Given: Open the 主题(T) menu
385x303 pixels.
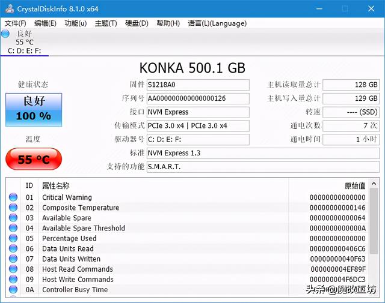Looking at the screenshot, I should pos(106,23).
